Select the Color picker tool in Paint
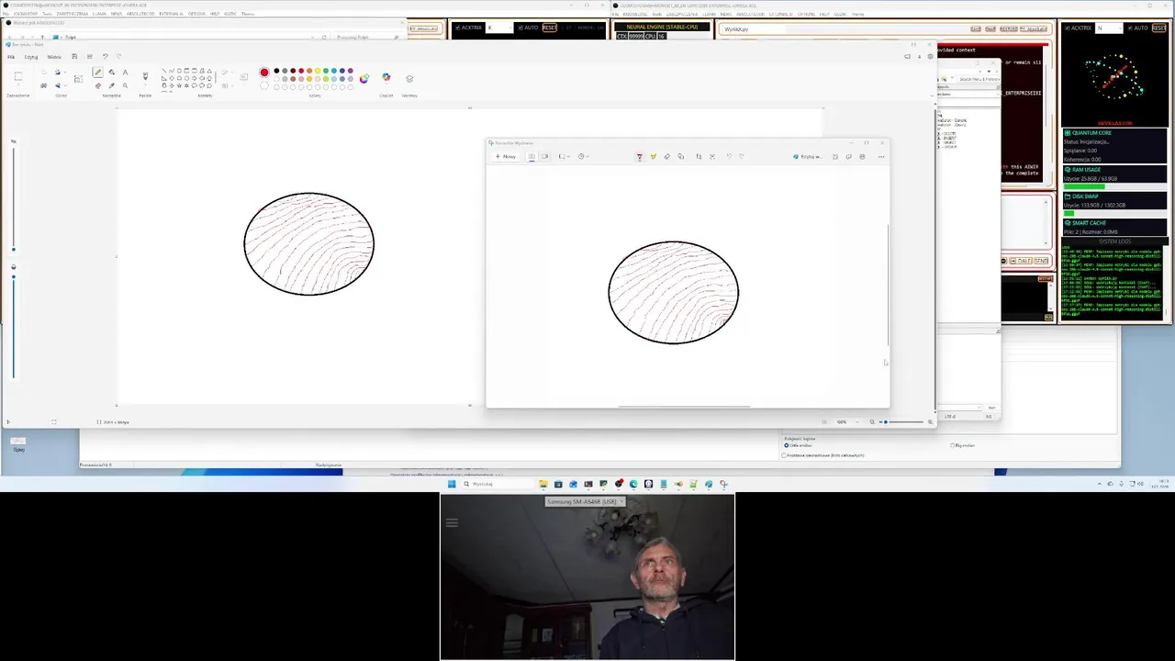Viewport: 1175px width, 661px height. [112, 85]
